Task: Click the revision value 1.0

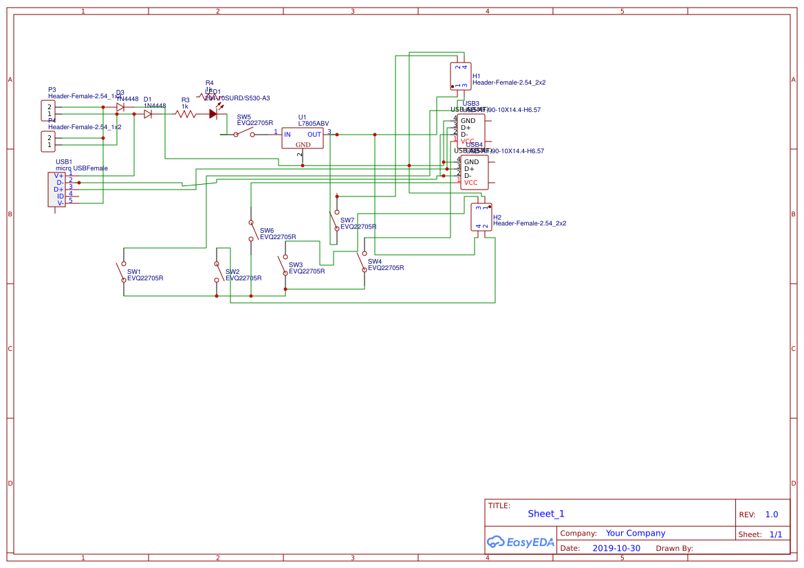Action: [772, 514]
